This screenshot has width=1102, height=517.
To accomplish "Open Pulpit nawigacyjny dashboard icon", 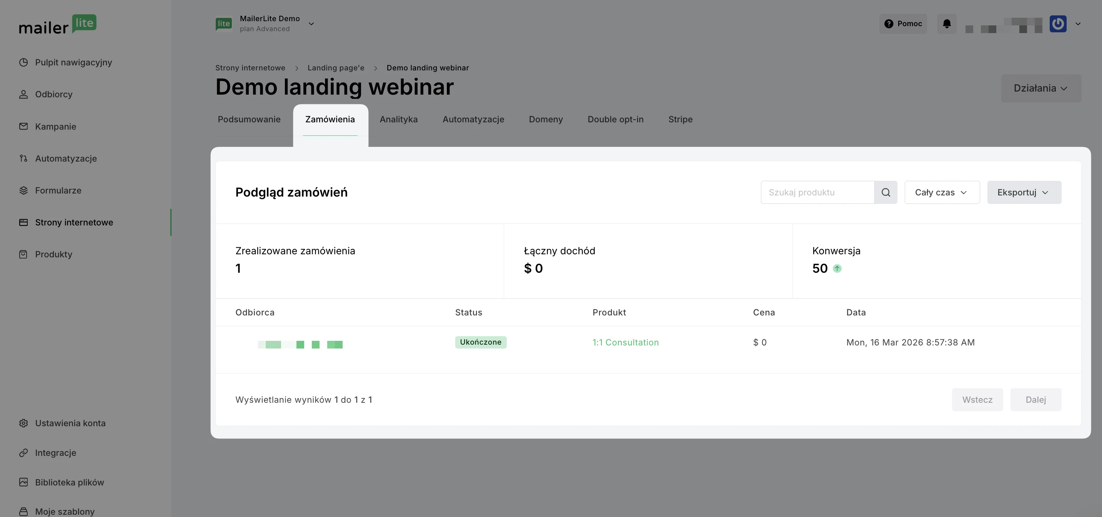I will (23, 62).
